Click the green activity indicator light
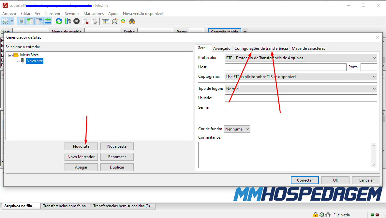Screen dimensions: 386x218 point(372,215)
